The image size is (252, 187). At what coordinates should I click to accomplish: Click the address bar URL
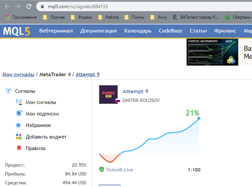pyautogui.click(x=78, y=6)
